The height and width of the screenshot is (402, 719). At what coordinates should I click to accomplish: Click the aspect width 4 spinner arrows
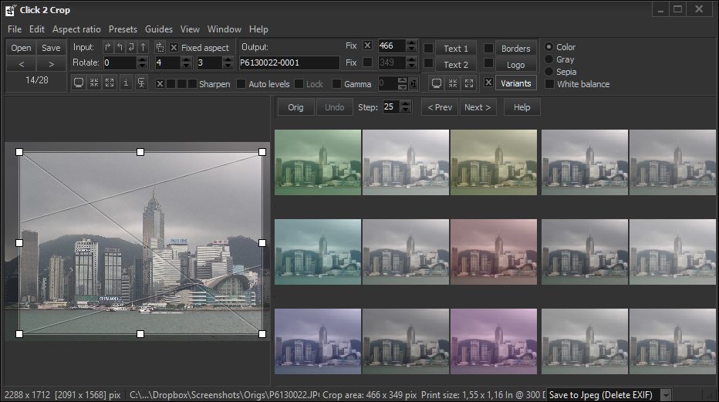[x=186, y=62]
